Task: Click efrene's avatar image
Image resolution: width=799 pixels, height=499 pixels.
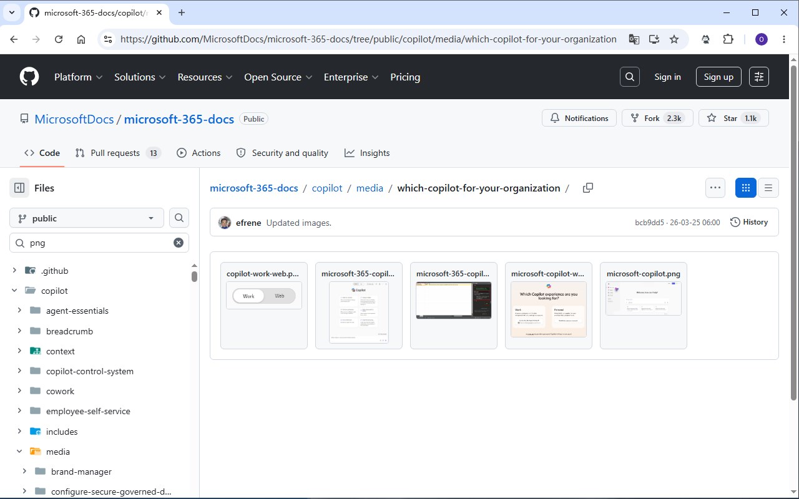Action: click(225, 223)
